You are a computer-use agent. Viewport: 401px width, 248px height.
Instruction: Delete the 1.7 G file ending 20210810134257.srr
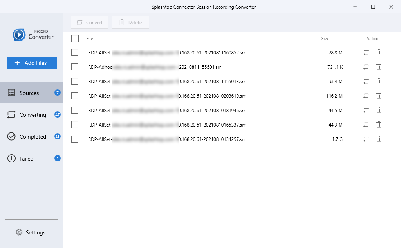pyautogui.click(x=379, y=139)
